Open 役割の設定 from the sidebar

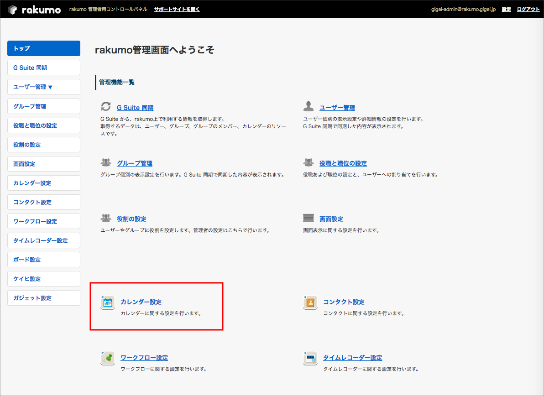click(44, 145)
